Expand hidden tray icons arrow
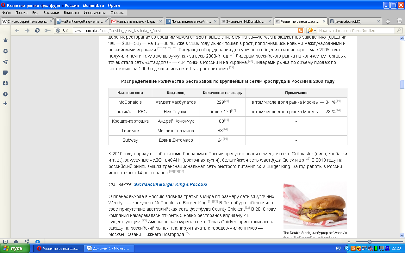 point(347,248)
